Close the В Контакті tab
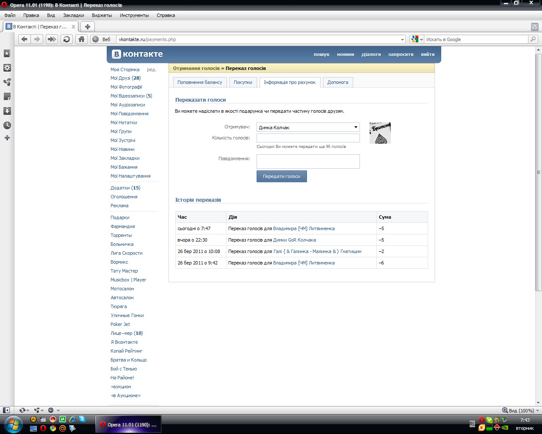542x434 pixels. point(73,27)
